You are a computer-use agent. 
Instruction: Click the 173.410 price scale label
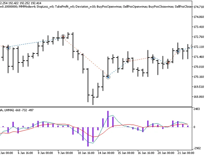point(199,27)
